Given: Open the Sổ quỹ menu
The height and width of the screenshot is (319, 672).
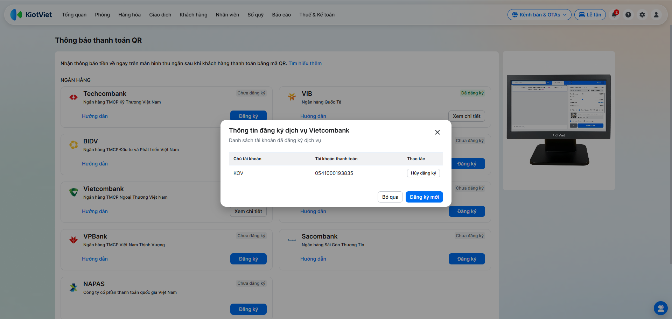Looking at the screenshot, I should point(255,15).
